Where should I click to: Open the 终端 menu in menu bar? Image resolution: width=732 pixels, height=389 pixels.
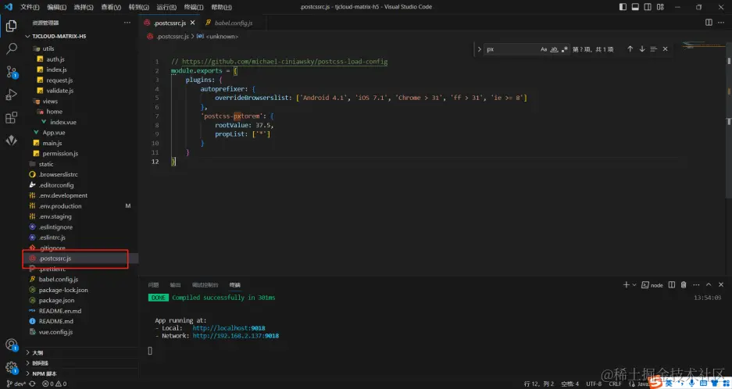(x=194, y=6)
